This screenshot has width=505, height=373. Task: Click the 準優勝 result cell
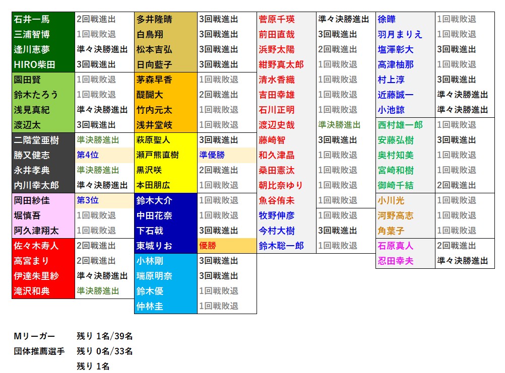[x=227, y=156]
